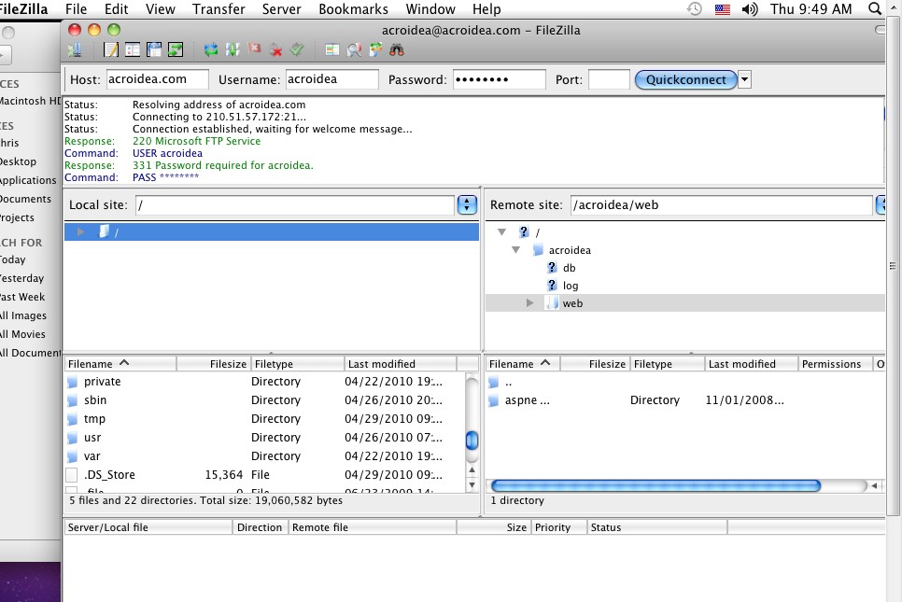The width and height of the screenshot is (902, 602).
Task: Toggle the local directory tree display
Action: coord(133,50)
